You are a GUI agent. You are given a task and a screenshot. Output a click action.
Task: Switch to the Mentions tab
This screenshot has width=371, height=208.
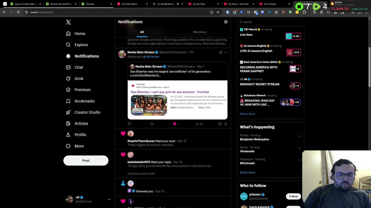click(x=200, y=32)
